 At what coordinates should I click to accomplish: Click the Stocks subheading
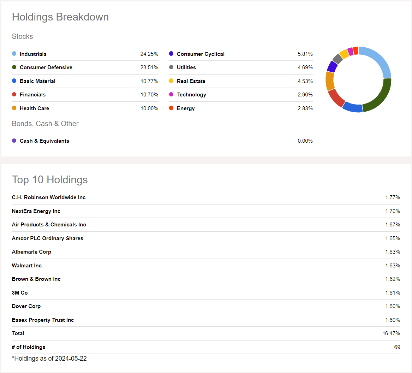pos(22,36)
